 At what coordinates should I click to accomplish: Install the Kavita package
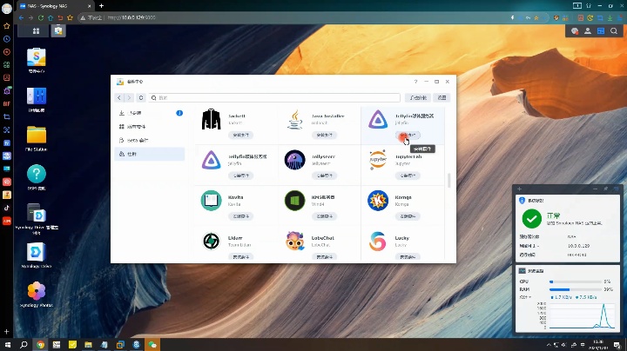point(240,216)
